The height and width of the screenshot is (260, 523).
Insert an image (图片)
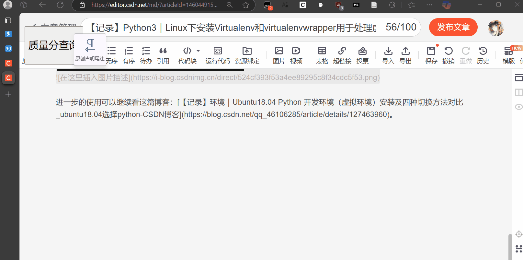tap(279, 55)
